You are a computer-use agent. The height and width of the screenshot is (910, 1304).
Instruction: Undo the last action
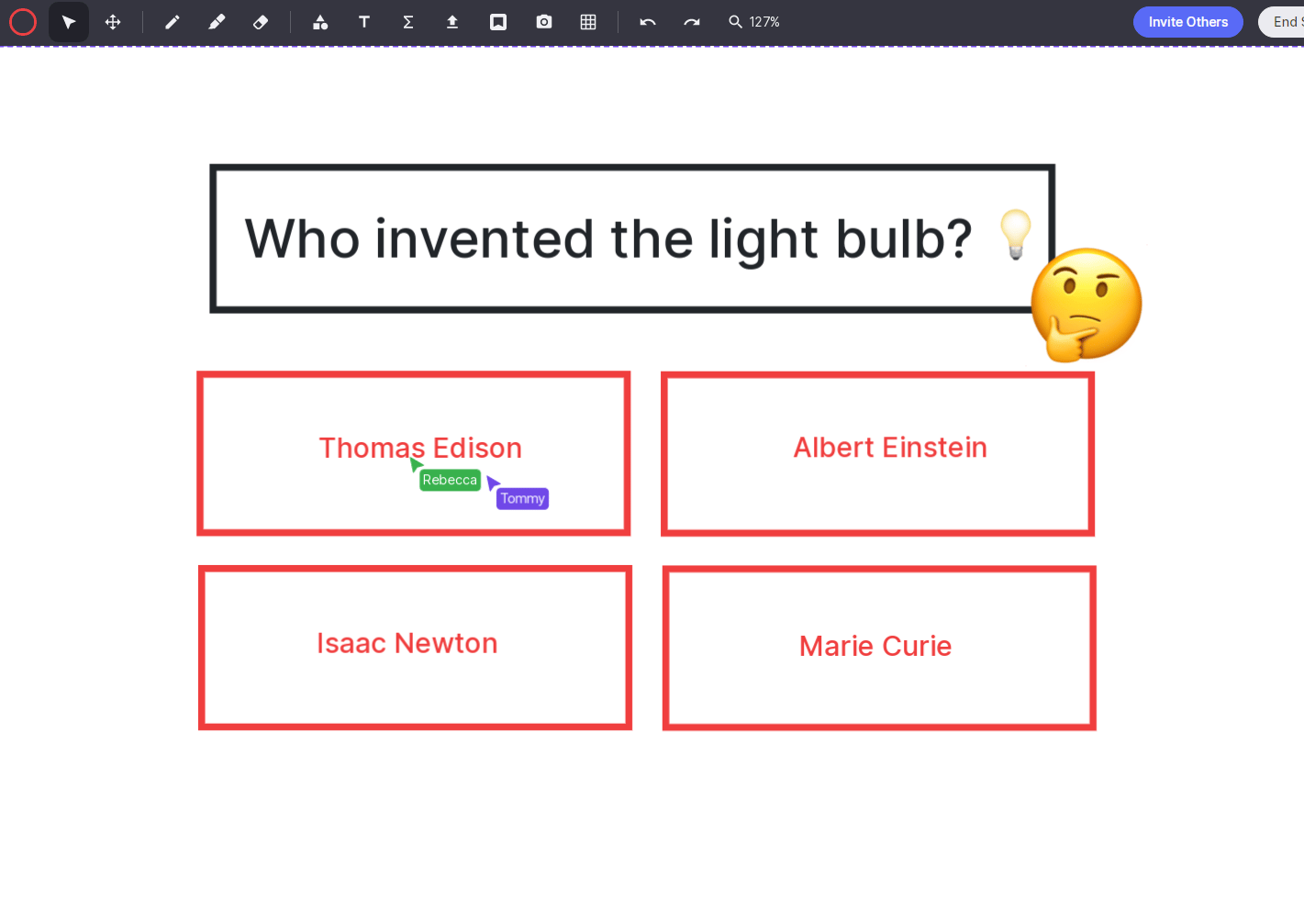point(648,22)
